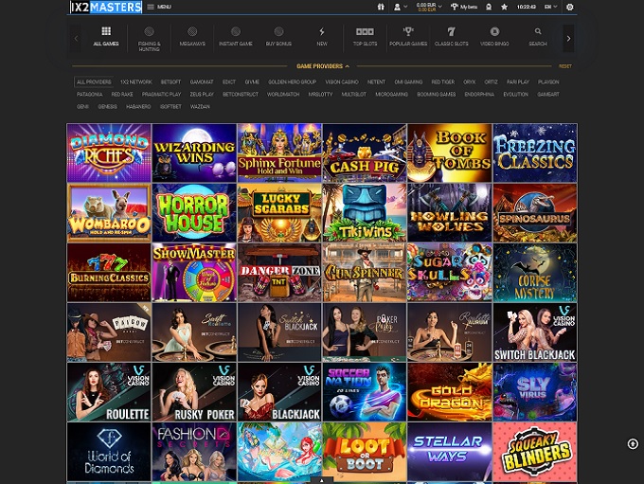This screenshot has width=644, height=484.
Task: Open the gift promotions icon in header
Action: (381, 7)
